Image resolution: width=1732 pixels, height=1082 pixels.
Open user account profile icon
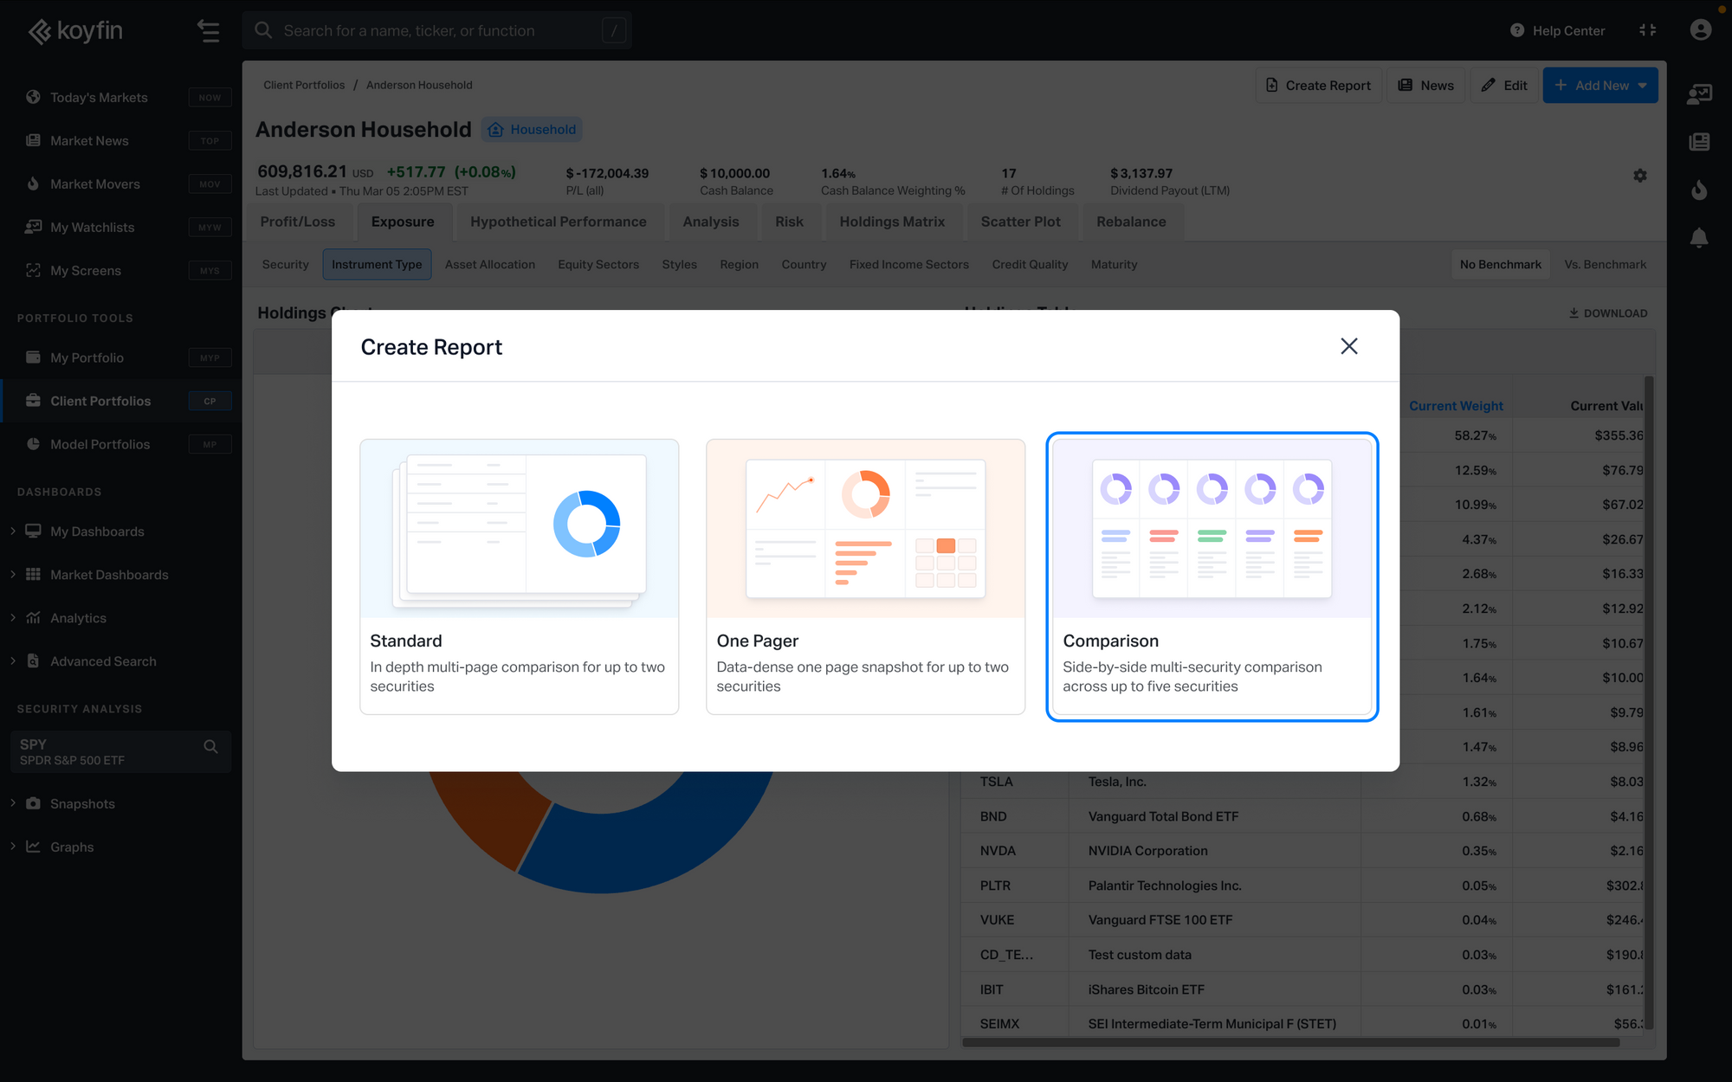tap(1700, 30)
